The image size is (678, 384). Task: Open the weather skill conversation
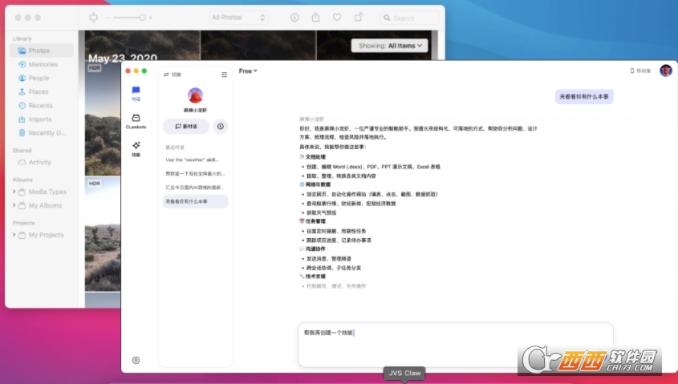tap(195, 160)
